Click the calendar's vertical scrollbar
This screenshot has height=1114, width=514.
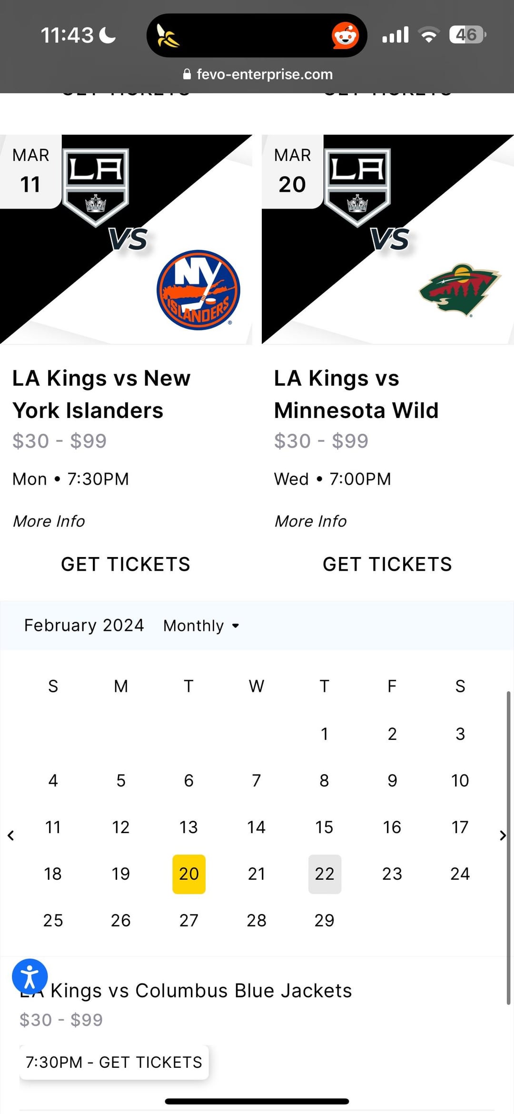pyautogui.click(x=508, y=847)
